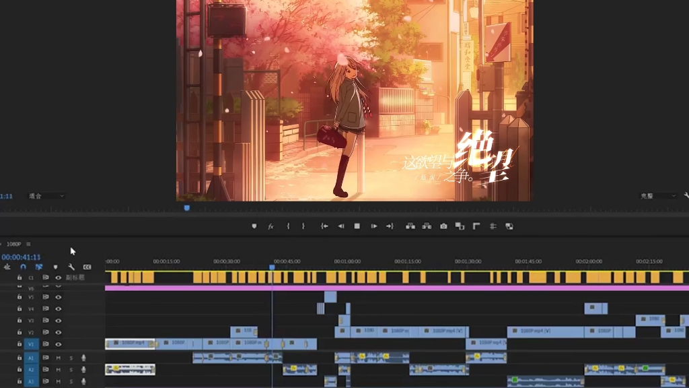Click the Mark In brace icon

[288, 226]
